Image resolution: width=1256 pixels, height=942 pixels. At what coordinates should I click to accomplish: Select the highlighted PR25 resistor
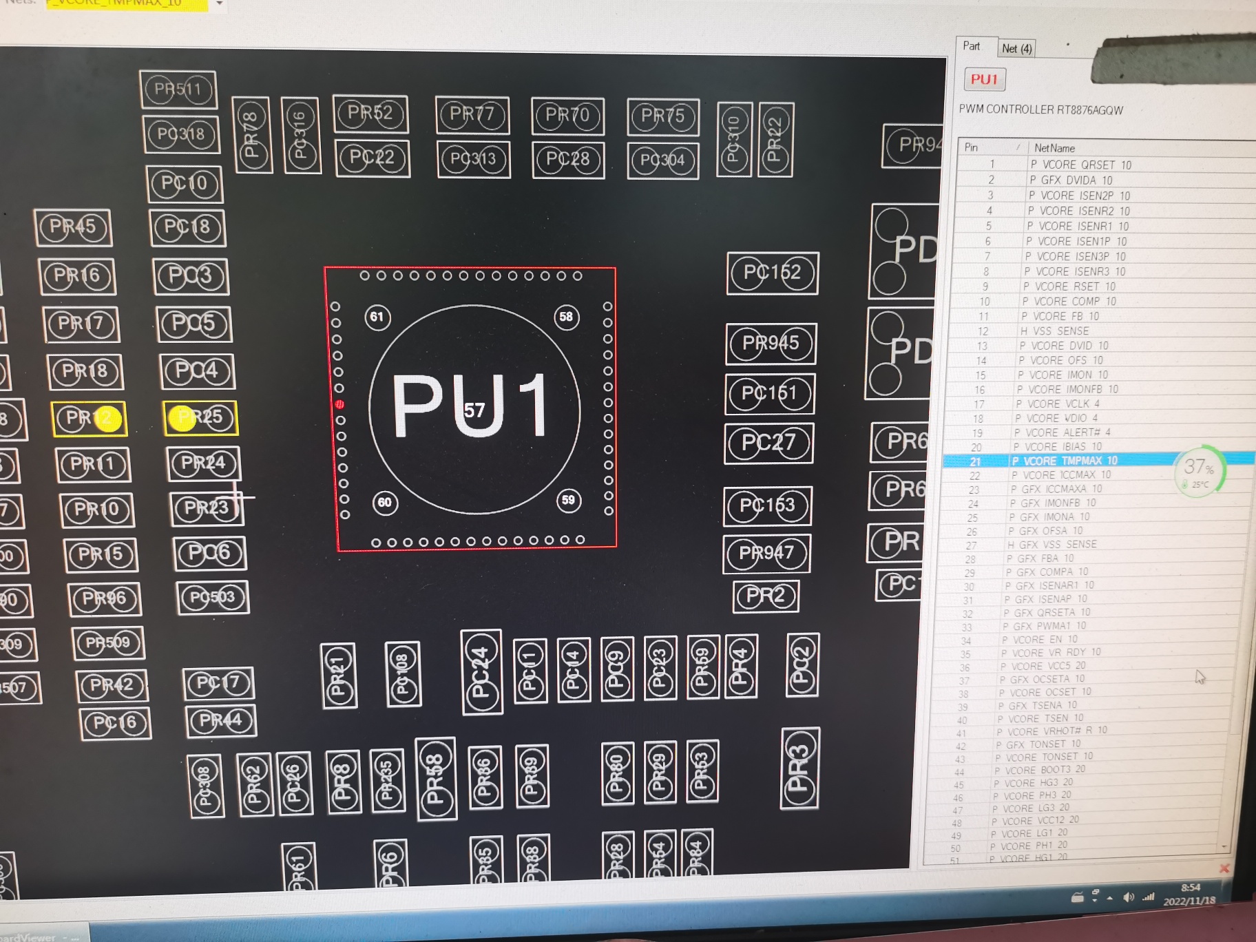coord(200,417)
